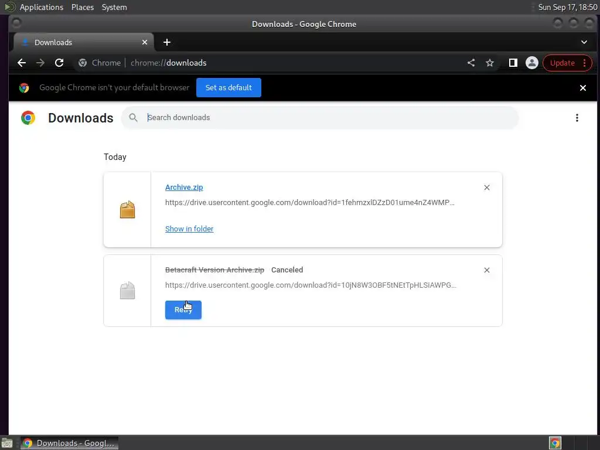Go back to the previous page
This screenshot has height=450, width=600.
pyautogui.click(x=22, y=63)
